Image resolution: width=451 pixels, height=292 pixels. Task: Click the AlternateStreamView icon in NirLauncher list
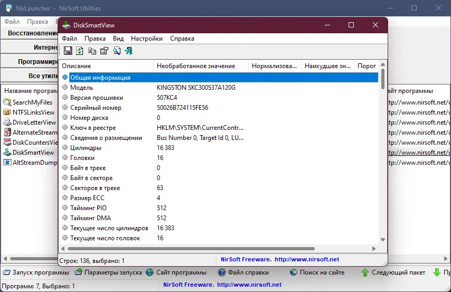pos(7,133)
